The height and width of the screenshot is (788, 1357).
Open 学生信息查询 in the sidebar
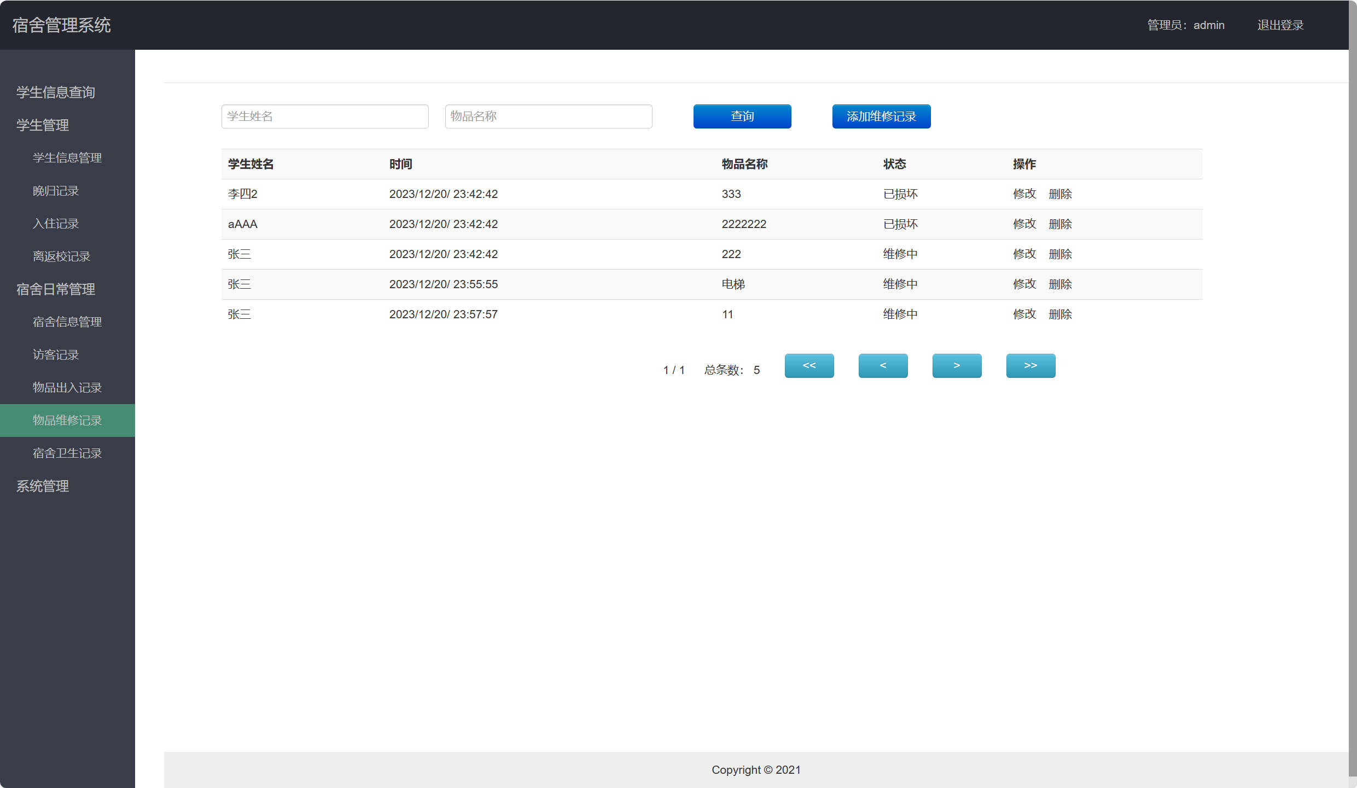click(x=56, y=92)
